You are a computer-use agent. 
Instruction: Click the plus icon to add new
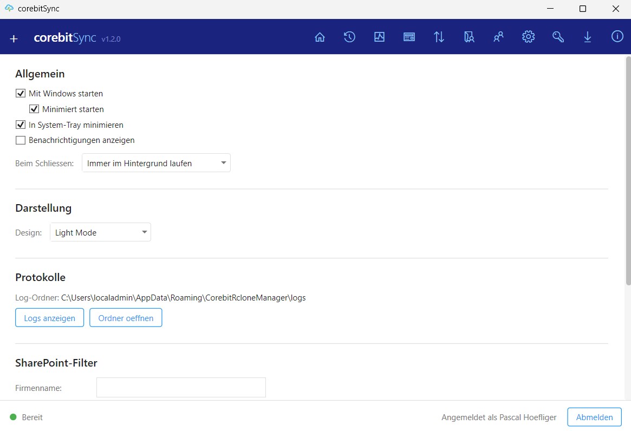pos(14,38)
